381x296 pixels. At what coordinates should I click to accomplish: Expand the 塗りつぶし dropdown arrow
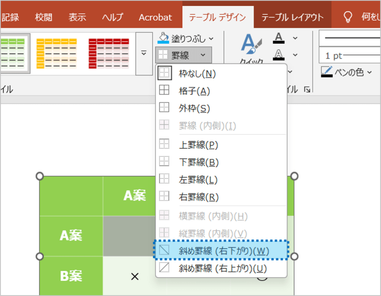[211, 38]
